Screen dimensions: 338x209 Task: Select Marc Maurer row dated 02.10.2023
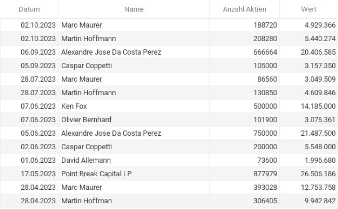pos(169,25)
